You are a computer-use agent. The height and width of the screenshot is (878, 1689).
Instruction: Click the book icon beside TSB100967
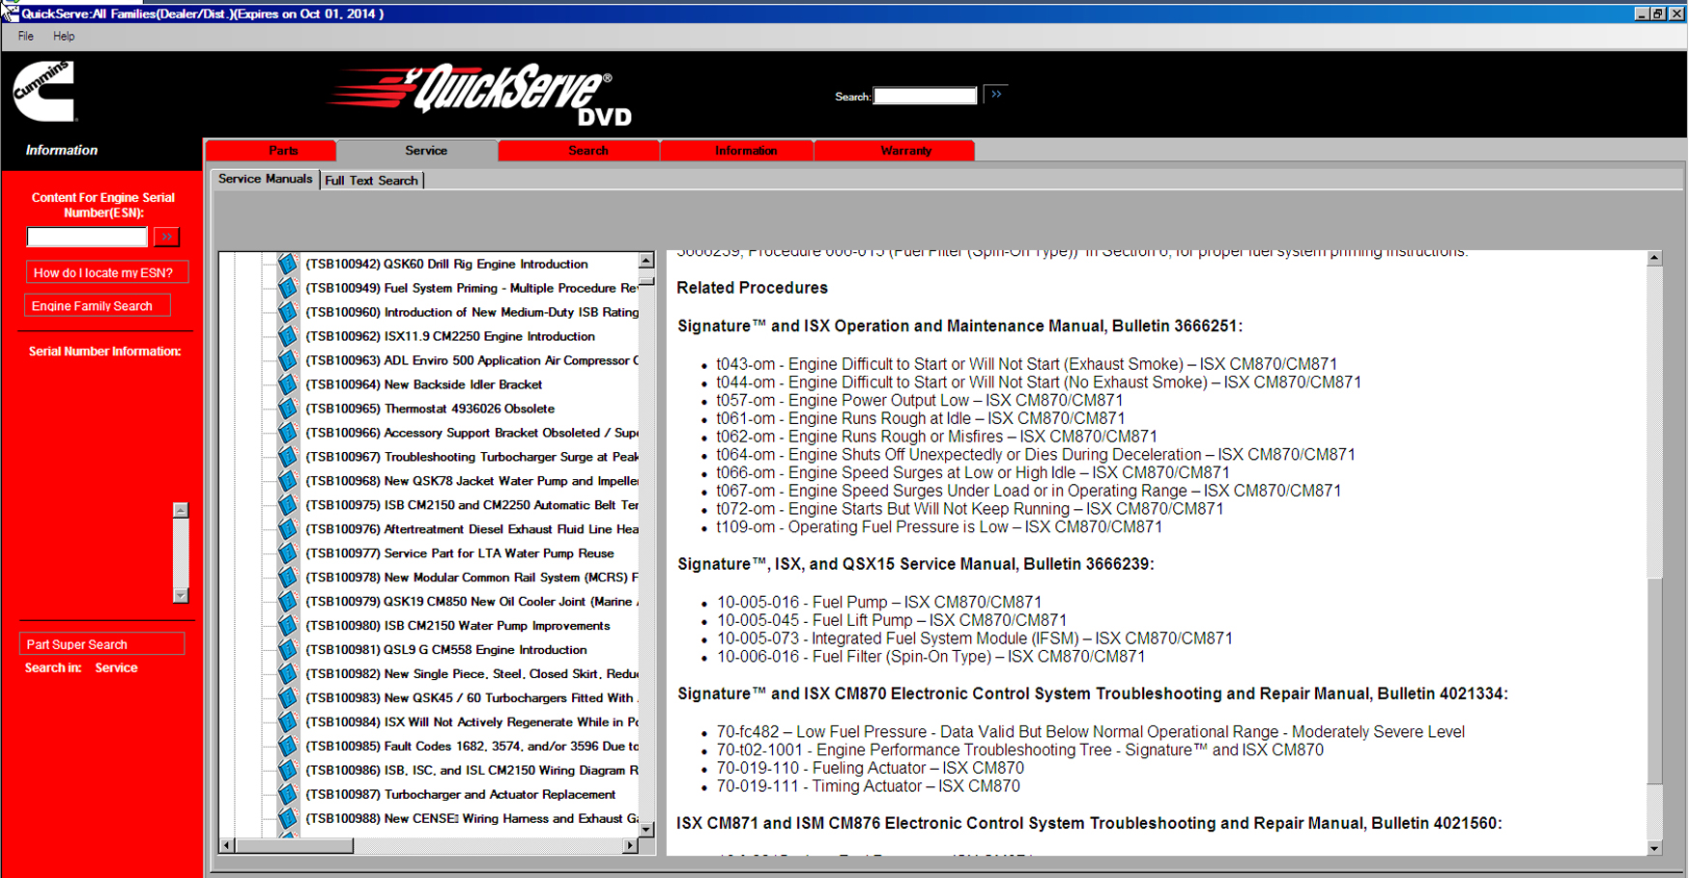point(287,457)
